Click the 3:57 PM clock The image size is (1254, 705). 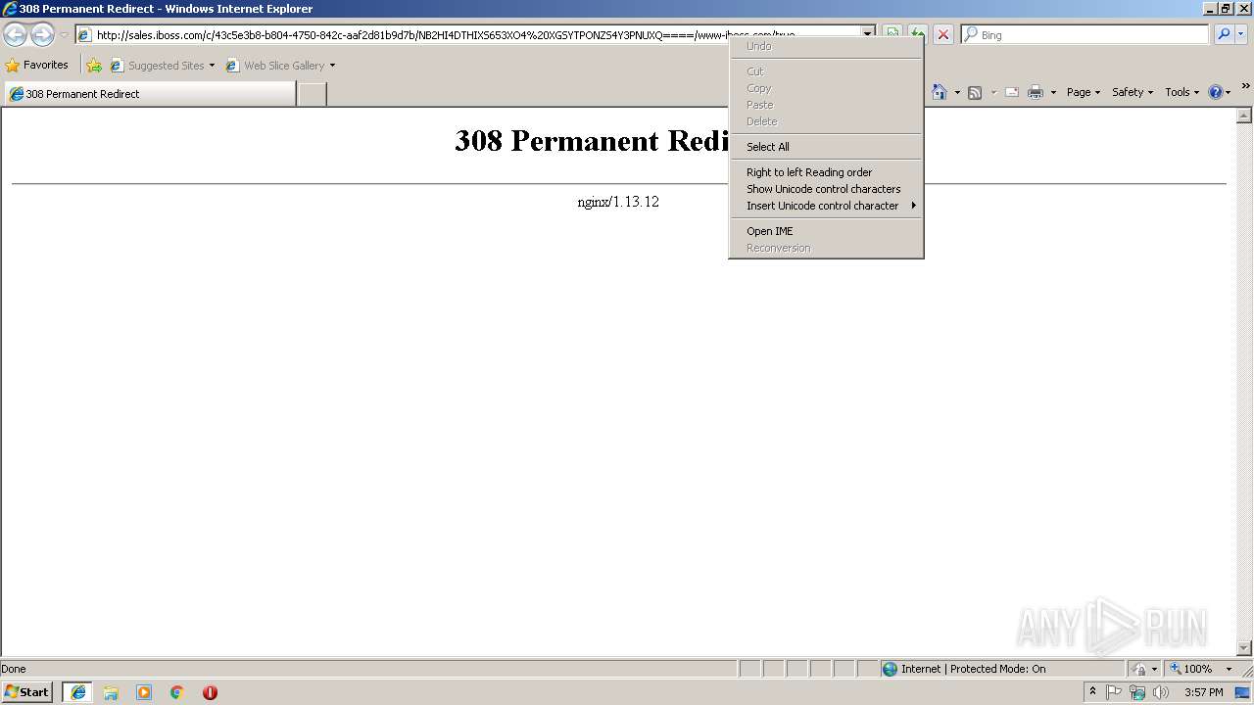point(1203,692)
